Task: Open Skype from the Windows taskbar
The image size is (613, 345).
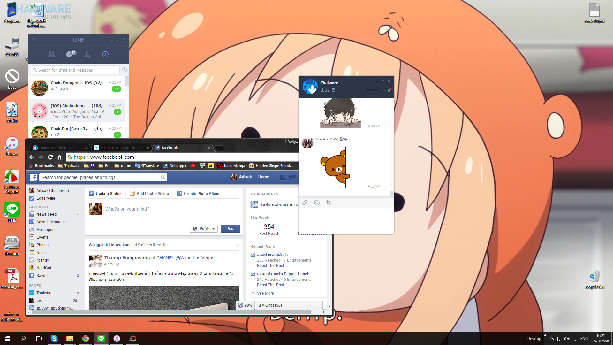Action: (54, 339)
